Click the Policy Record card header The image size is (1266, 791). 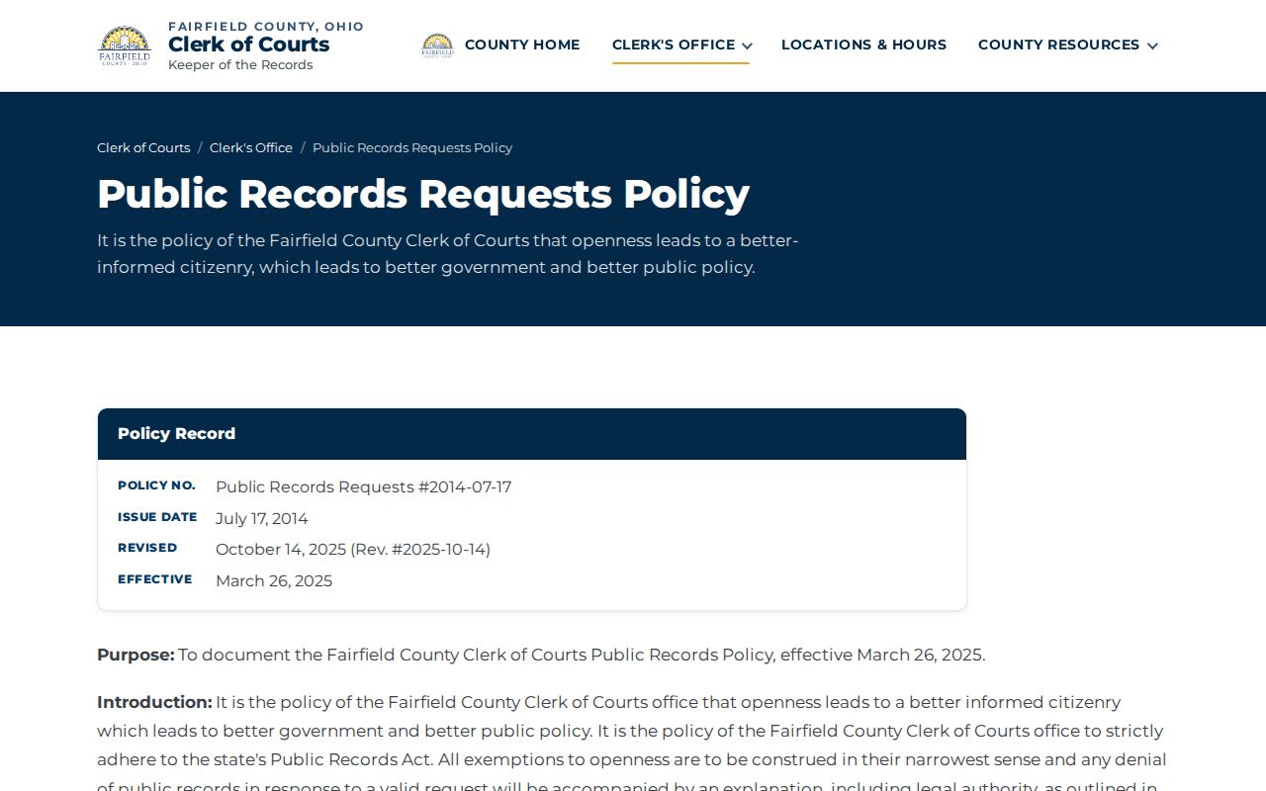pos(532,434)
